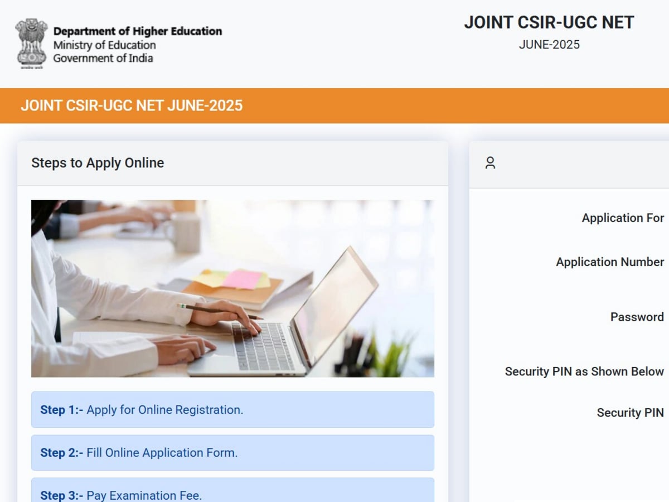Select 'Step 3:- Pay Examination Fee'
The height and width of the screenshot is (502, 669).
pyautogui.click(x=232, y=490)
